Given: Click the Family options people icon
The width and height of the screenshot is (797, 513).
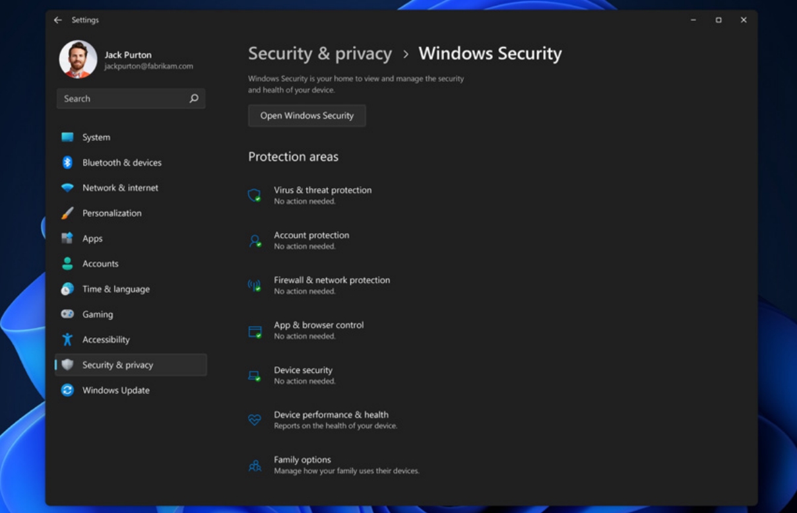Looking at the screenshot, I should [x=255, y=465].
